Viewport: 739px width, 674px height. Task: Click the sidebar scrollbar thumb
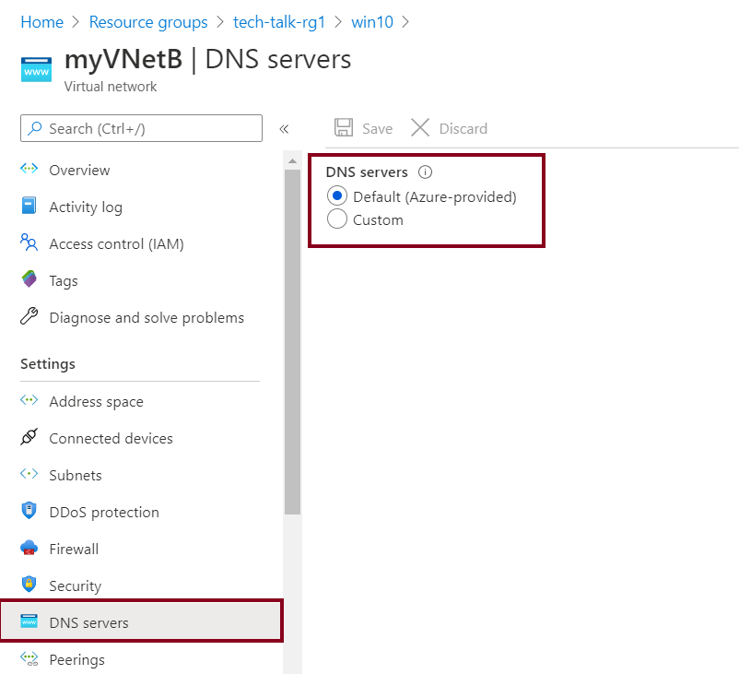coord(293,341)
